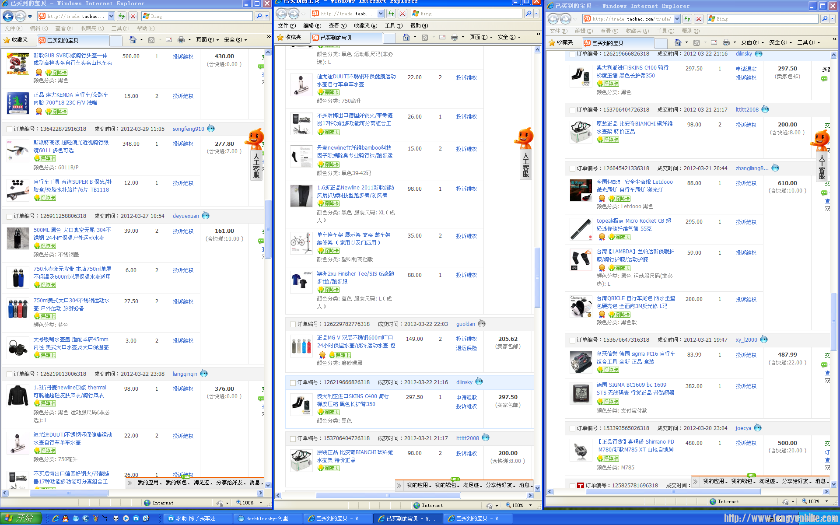The height and width of the screenshot is (525, 840).
Task: Click the vertical scrollbar of the middle window
Action: click(x=537, y=262)
